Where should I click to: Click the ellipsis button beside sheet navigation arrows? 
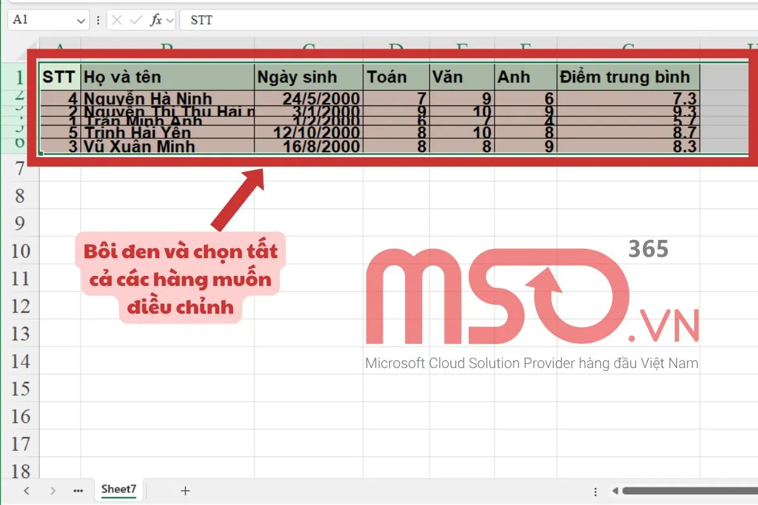[x=78, y=490]
